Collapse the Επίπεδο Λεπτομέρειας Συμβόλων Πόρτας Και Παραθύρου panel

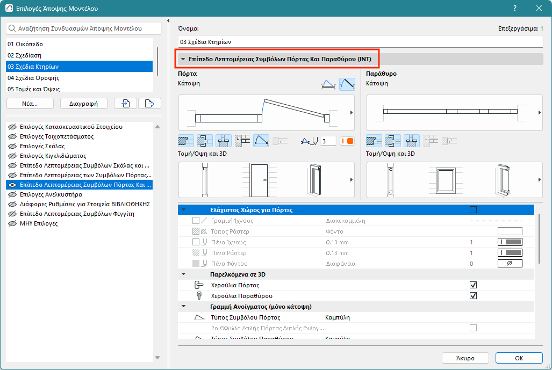[x=183, y=59]
